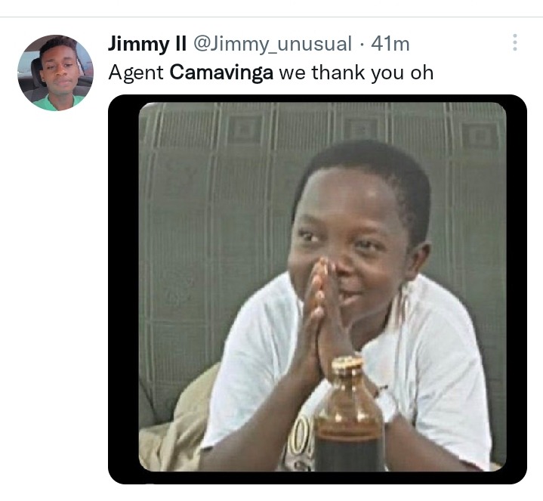Click the brown bottle in the image
The width and height of the screenshot is (543, 501).
click(x=350, y=416)
